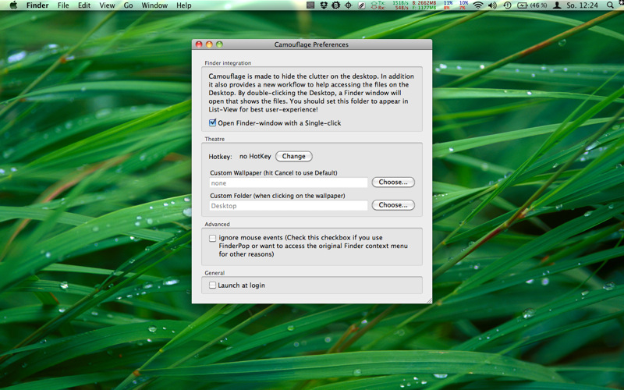The height and width of the screenshot is (390, 624).
Task: Click the Camouflage Preferences title text
Action: point(311,44)
